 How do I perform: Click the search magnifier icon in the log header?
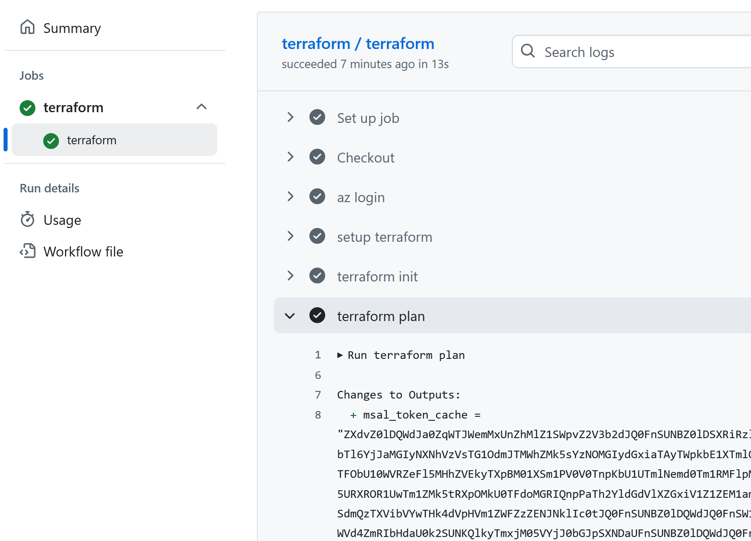coord(528,51)
